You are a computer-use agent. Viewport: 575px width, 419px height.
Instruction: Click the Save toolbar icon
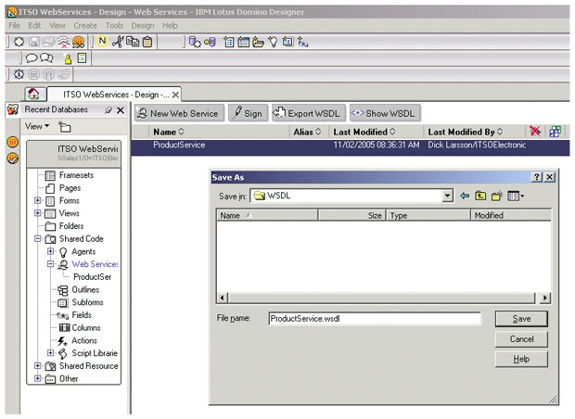[34, 42]
